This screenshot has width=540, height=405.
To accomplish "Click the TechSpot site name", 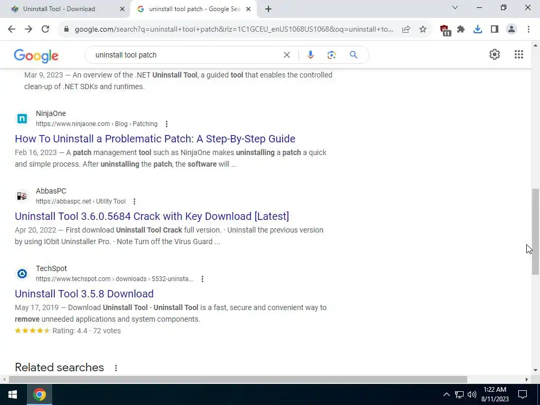I will pyautogui.click(x=51, y=268).
